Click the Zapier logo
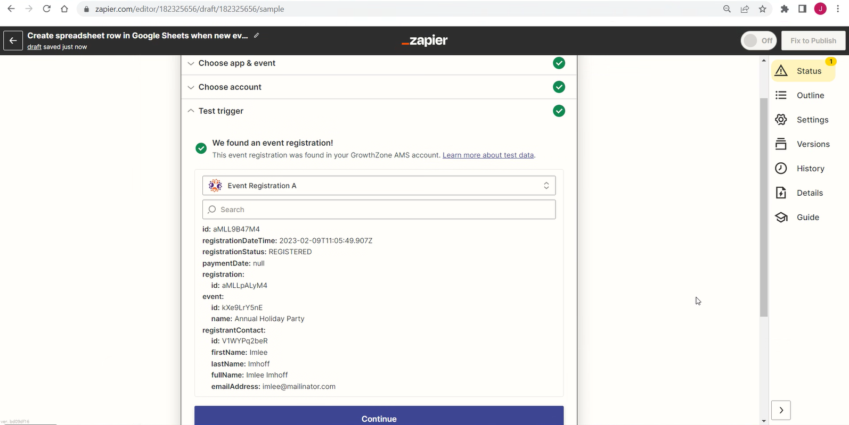Screen dimensions: 849x425 425,40
